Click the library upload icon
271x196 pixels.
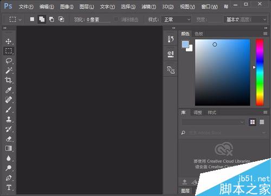click(184, 181)
